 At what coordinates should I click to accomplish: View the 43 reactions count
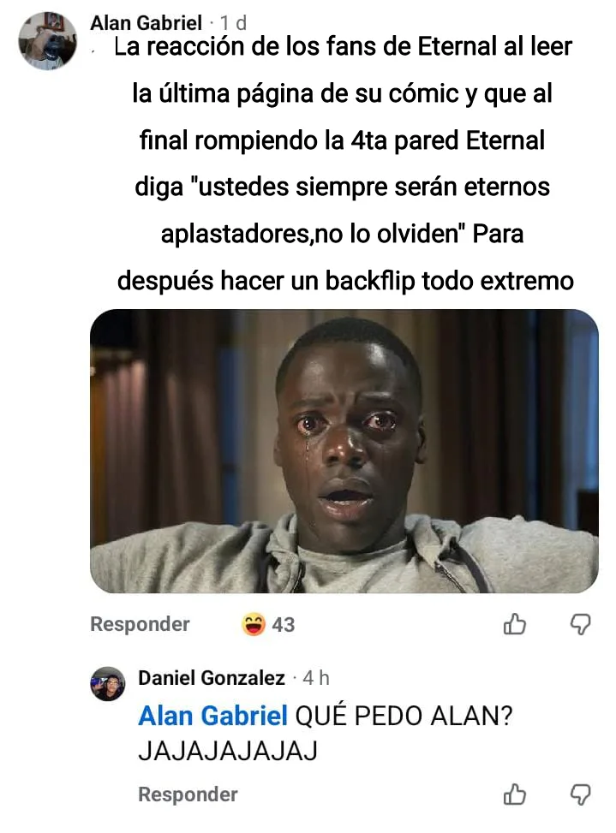284,625
